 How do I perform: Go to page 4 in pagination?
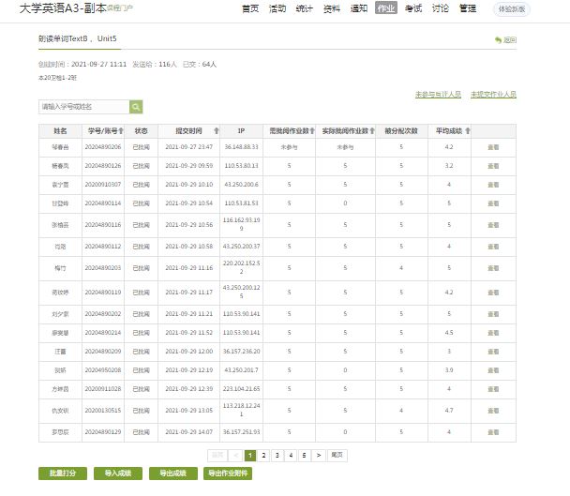tap(291, 456)
